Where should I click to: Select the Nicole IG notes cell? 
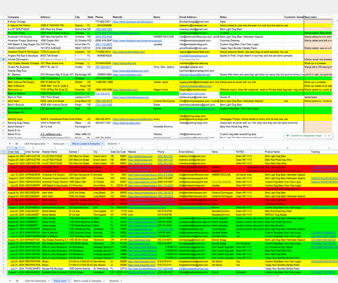click(251, 97)
